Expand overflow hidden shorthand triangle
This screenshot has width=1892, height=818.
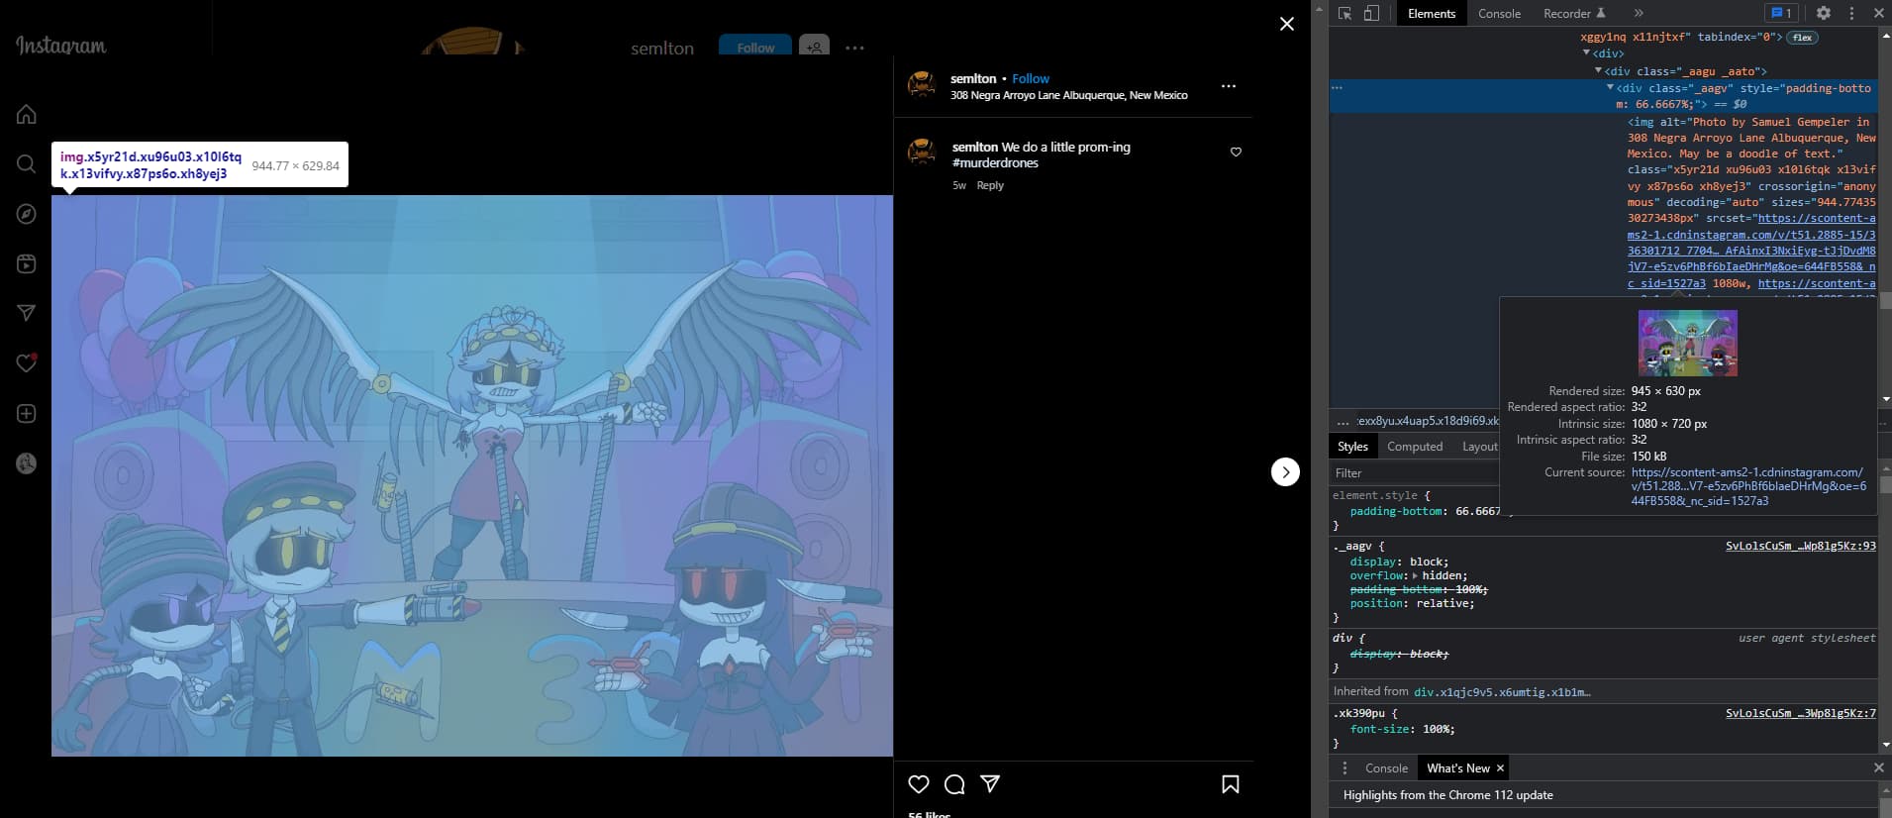pos(1415,575)
